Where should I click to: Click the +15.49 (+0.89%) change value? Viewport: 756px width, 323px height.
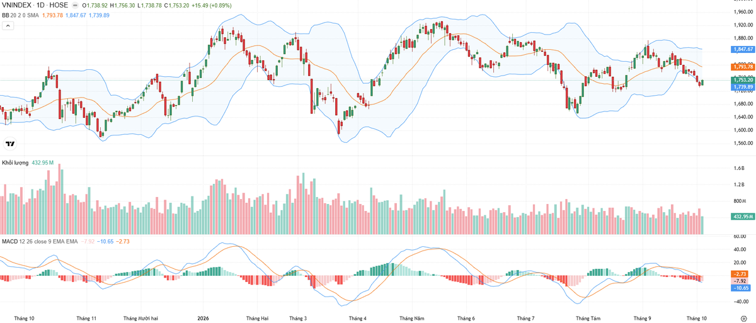point(212,5)
